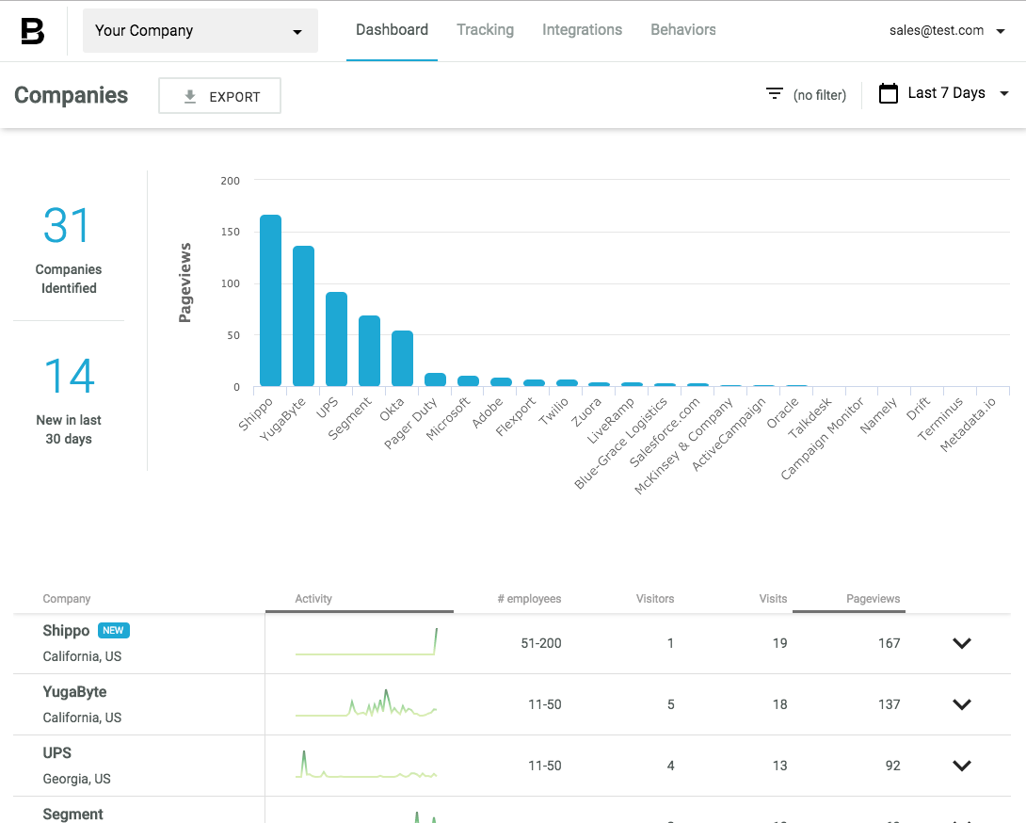The image size is (1026, 823).
Task: Open the Your Company dropdown
Action: point(200,31)
